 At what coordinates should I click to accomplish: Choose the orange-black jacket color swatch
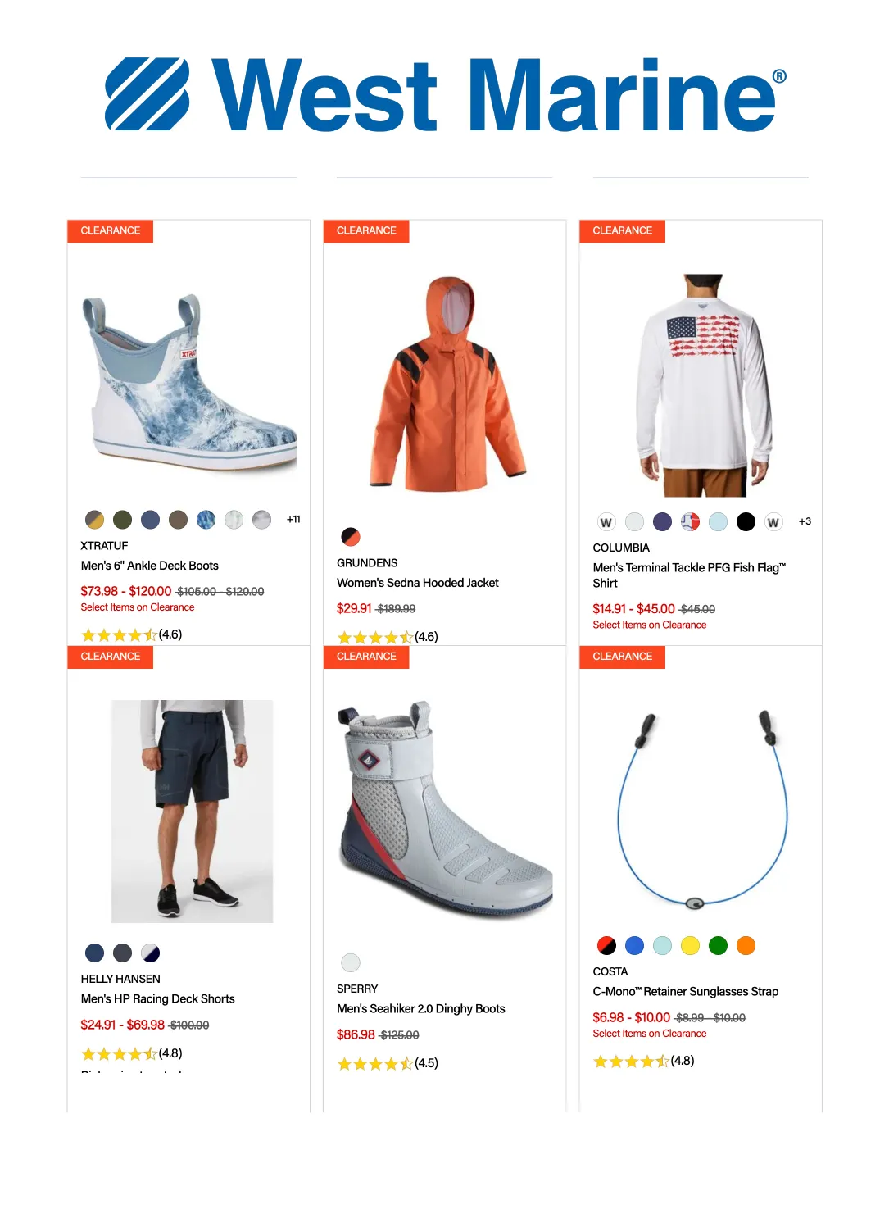tap(351, 537)
